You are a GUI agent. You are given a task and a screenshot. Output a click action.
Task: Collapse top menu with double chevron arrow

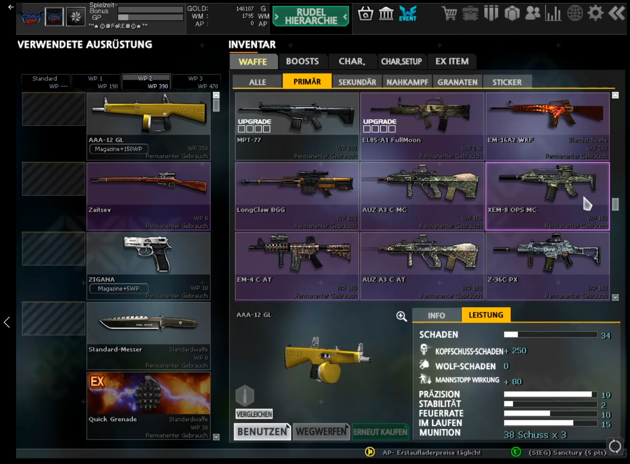coord(617,13)
